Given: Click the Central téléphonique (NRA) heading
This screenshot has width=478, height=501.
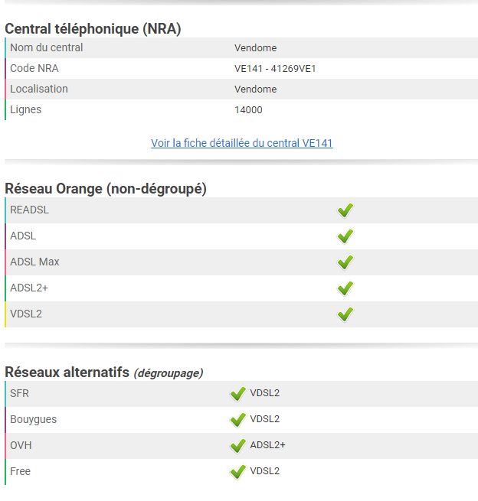Looking at the screenshot, I should [x=93, y=29].
